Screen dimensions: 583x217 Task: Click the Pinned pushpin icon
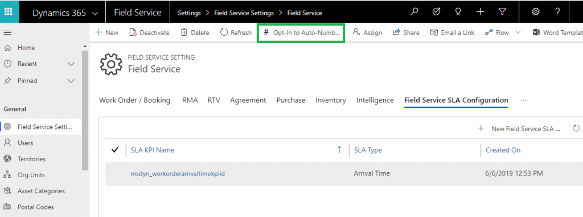pyautogui.click(x=7, y=81)
